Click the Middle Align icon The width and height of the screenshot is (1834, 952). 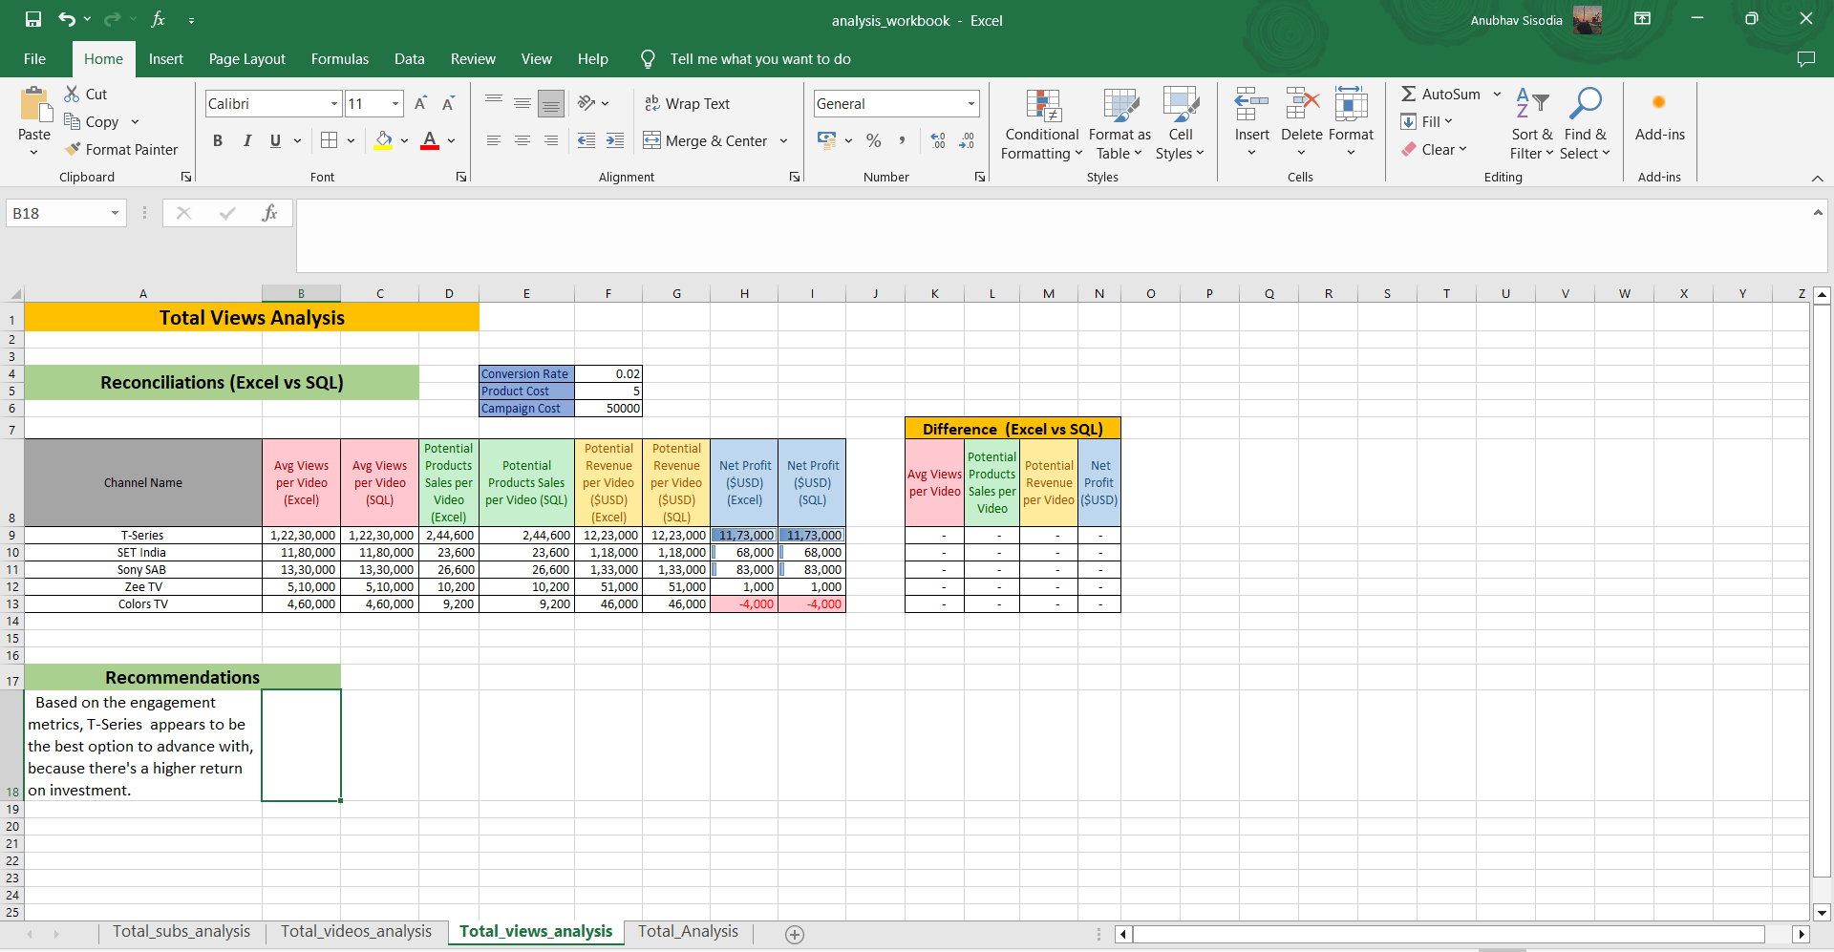coord(522,103)
